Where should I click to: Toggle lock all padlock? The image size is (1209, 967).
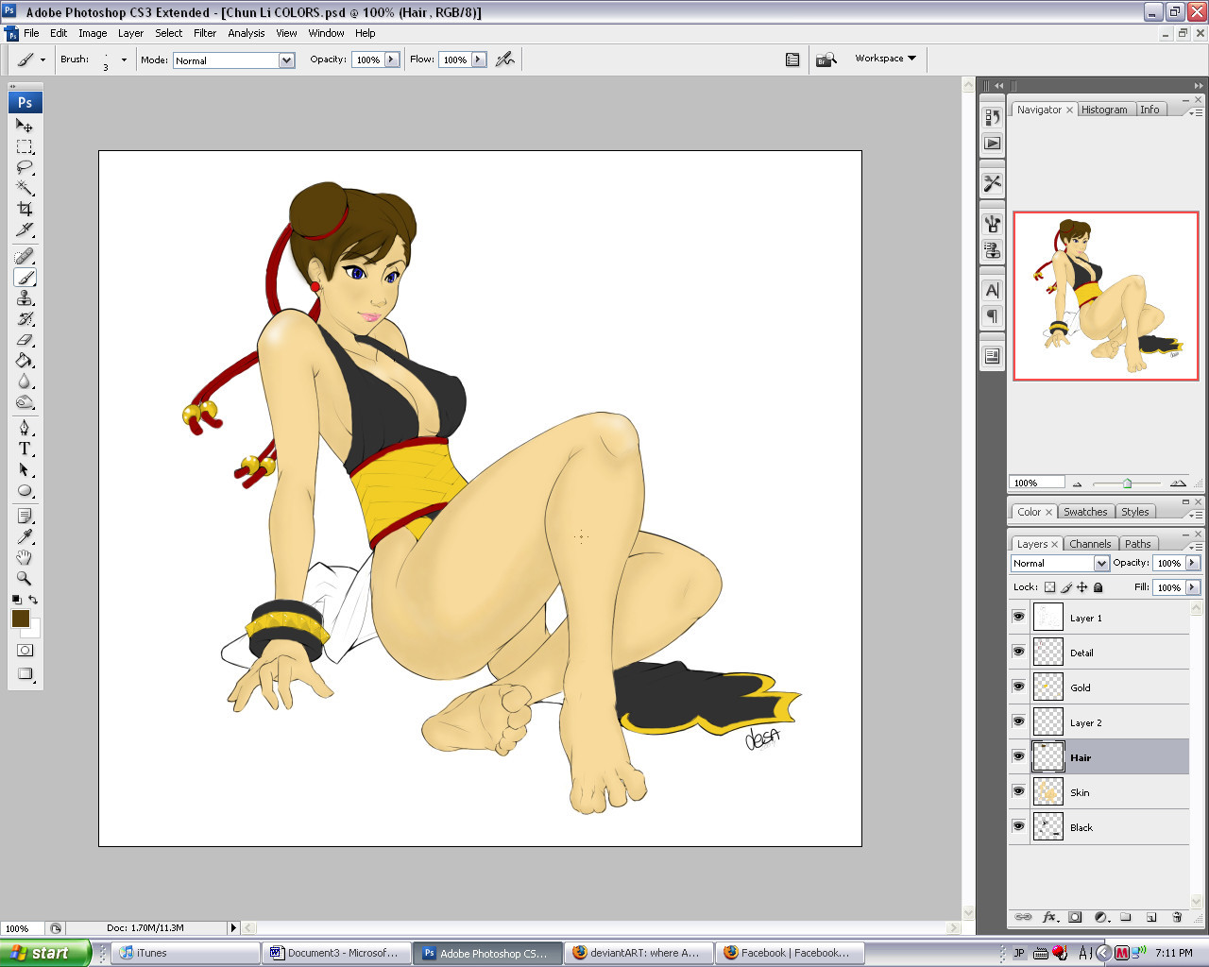tap(1098, 587)
